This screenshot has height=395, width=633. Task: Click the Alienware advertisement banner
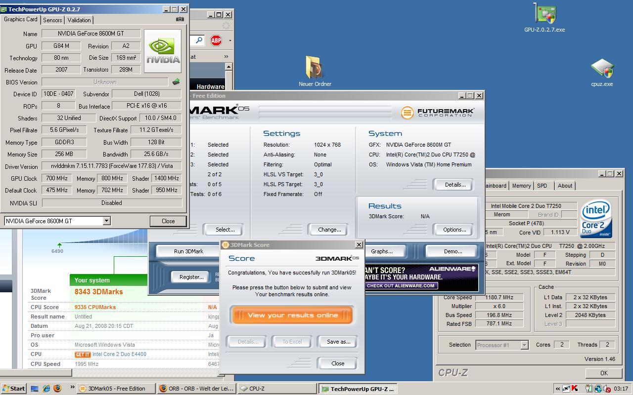421,277
